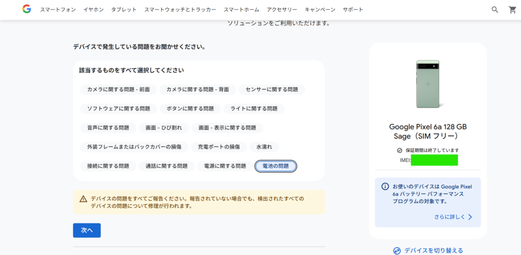The height and width of the screenshot is (255, 521).
Task: Click the switch device swap icon
Action: click(397, 250)
